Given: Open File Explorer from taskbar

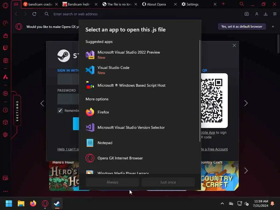Looking at the screenshot, I should coord(21,203).
